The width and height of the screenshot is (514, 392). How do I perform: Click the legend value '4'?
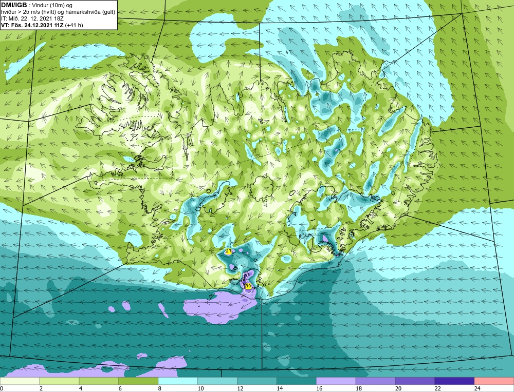81,388
